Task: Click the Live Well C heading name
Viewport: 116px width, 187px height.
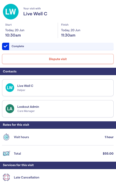Action: (x=35, y=14)
